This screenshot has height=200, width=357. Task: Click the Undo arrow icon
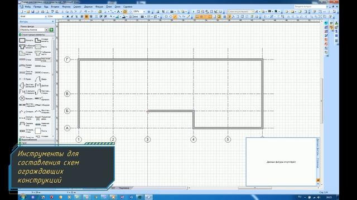click(85, 12)
